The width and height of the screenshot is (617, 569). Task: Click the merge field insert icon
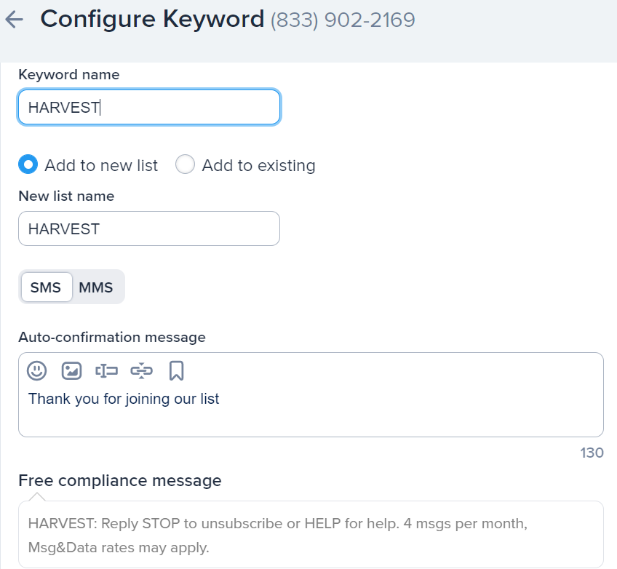(x=106, y=371)
